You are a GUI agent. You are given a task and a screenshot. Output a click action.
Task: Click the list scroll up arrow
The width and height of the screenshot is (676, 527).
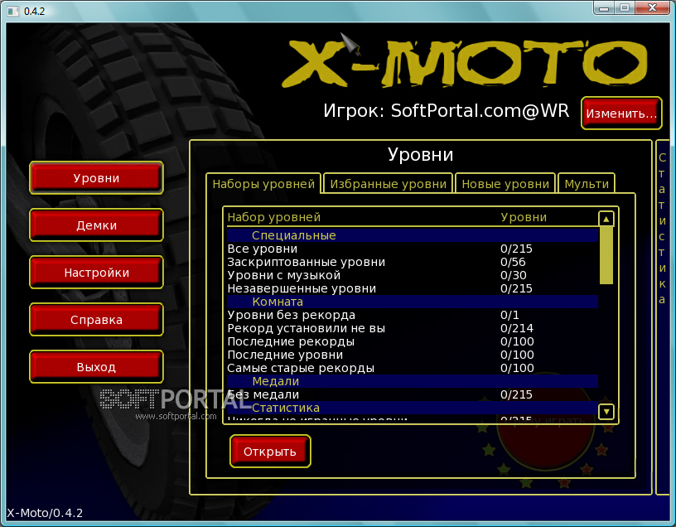606,219
